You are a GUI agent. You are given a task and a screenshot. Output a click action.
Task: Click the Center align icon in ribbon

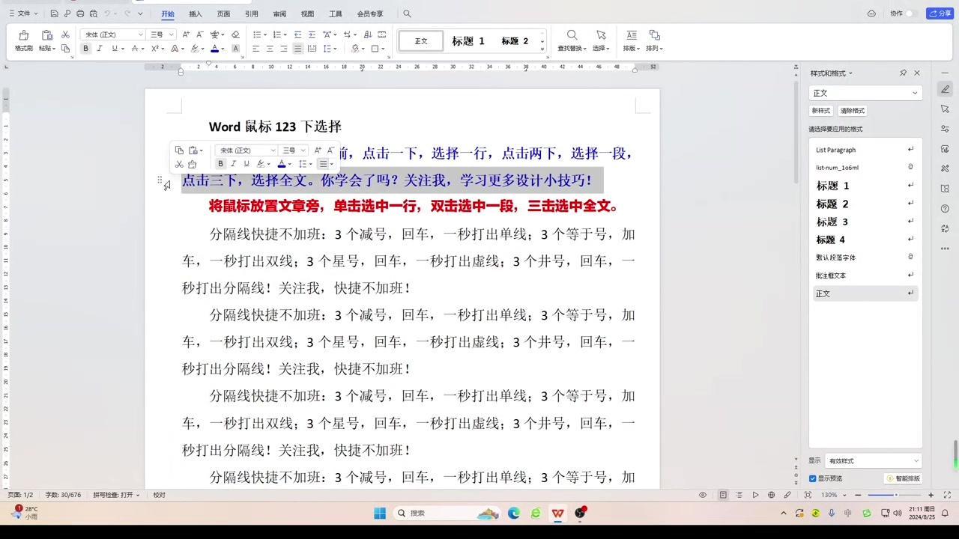click(270, 49)
